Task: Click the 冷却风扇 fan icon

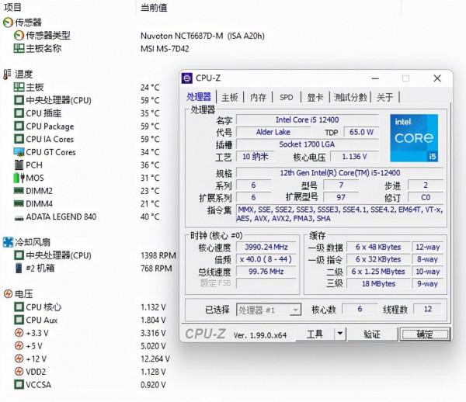Action: [8, 242]
